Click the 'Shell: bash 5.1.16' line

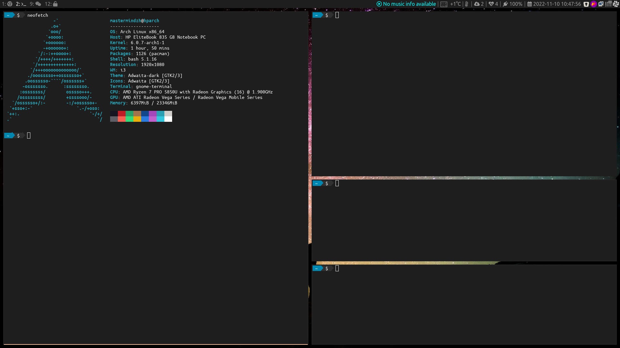click(x=133, y=59)
